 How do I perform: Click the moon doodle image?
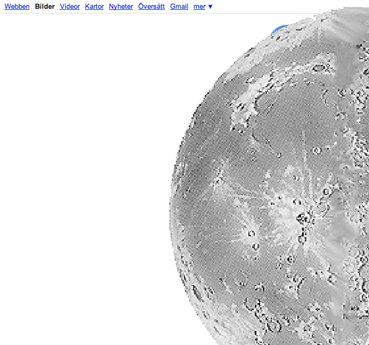click(x=269, y=176)
